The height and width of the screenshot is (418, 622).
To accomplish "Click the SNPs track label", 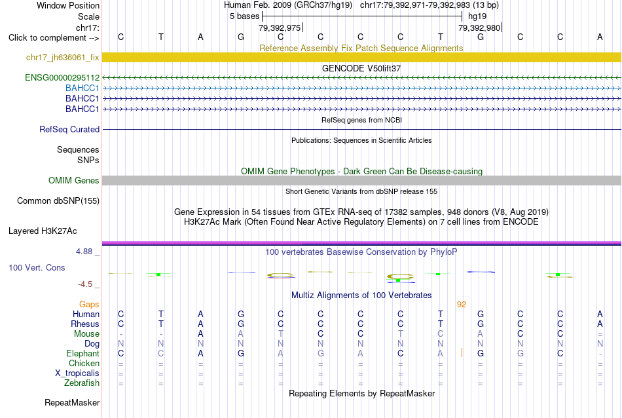I will [x=88, y=160].
